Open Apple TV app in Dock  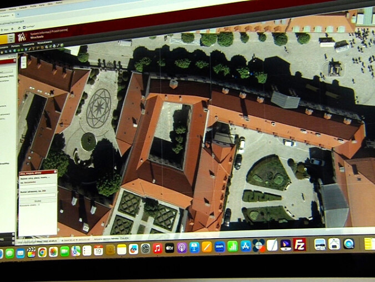pyautogui.click(x=170, y=248)
